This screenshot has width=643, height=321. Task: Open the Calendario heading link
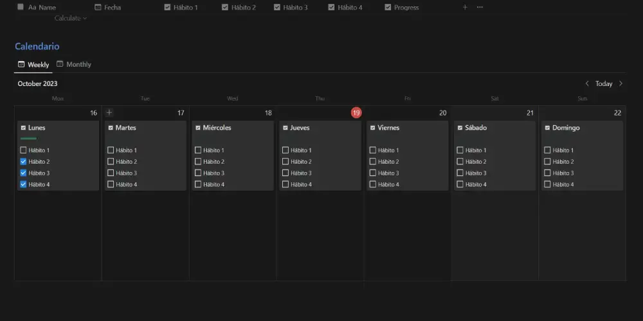(x=37, y=46)
